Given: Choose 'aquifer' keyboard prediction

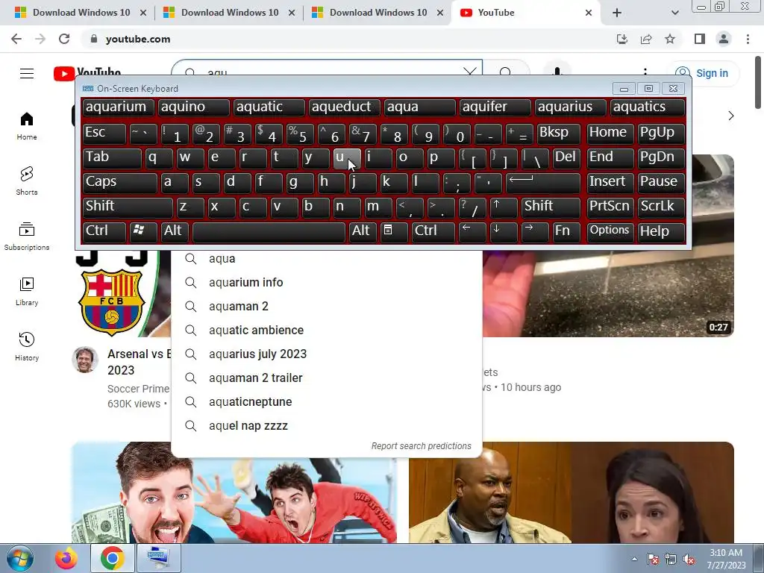Looking at the screenshot, I should (x=495, y=107).
